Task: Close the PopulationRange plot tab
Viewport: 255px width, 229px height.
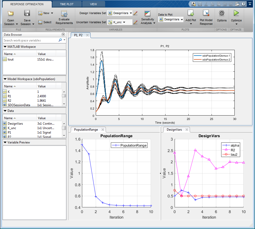Action: (x=103, y=130)
